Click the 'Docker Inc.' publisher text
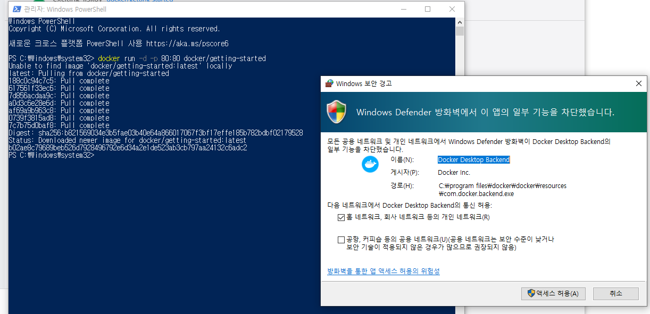The image size is (650, 314). click(454, 173)
